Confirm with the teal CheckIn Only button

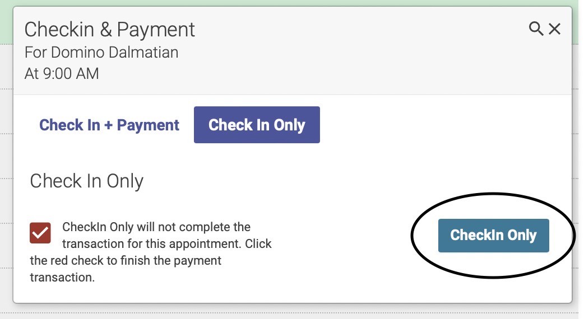pyautogui.click(x=494, y=236)
